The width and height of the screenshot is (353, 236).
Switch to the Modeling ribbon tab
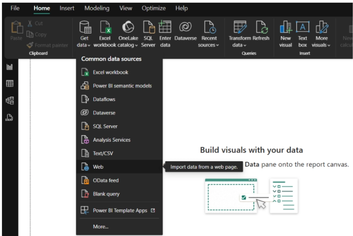97,8
